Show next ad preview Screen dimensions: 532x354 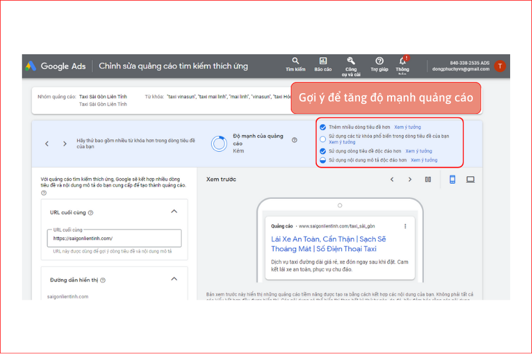[x=410, y=179]
